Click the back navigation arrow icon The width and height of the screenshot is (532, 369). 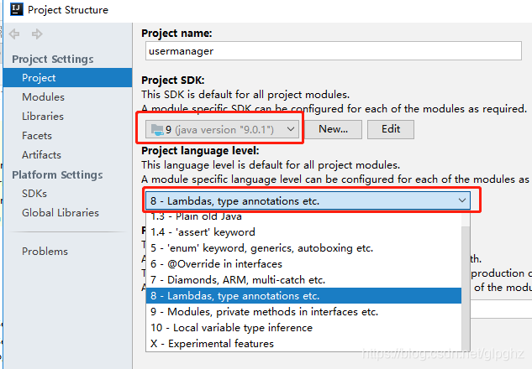14,34
